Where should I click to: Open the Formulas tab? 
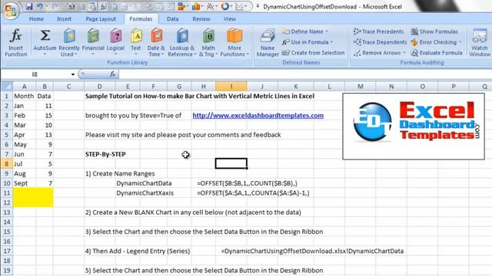click(x=141, y=19)
